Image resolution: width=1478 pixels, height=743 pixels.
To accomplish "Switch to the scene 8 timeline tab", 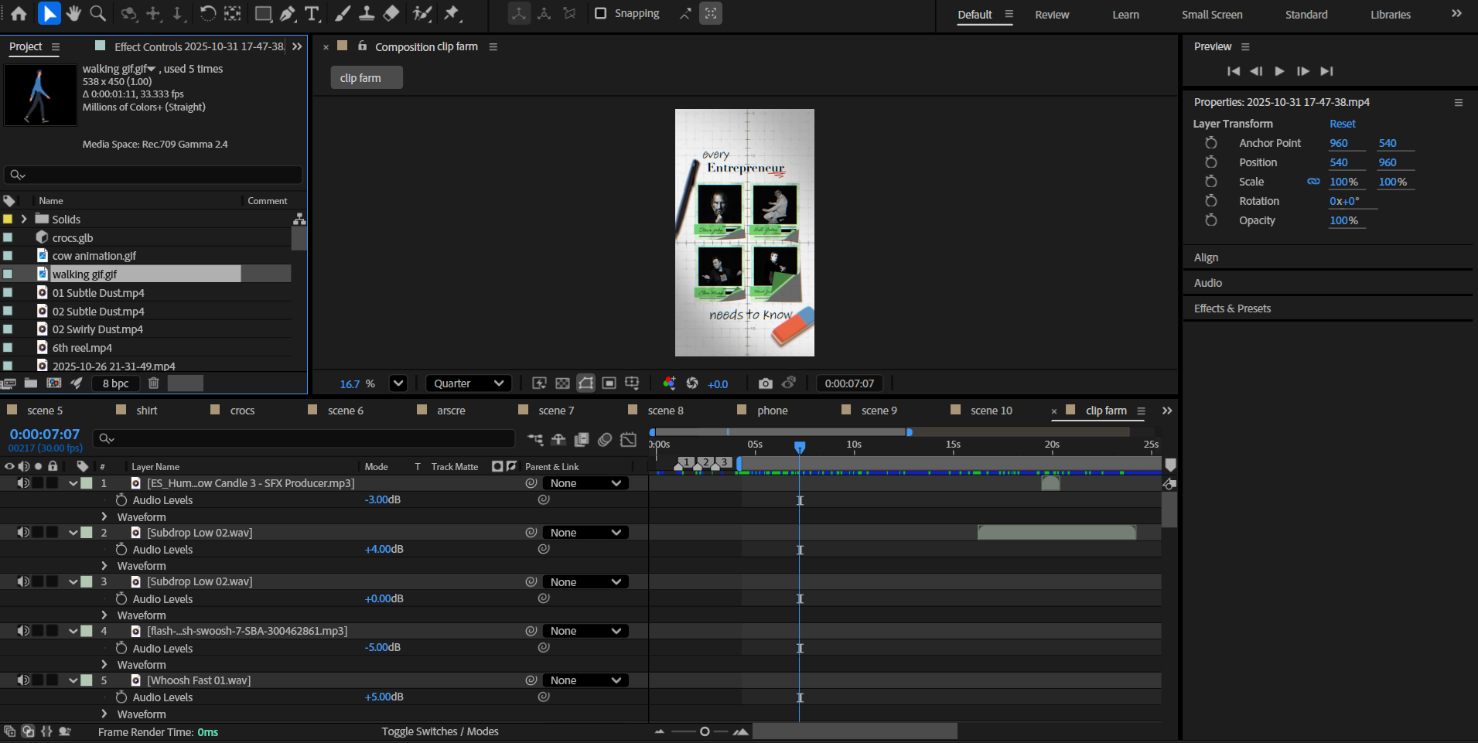I will click(x=665, y=411).
